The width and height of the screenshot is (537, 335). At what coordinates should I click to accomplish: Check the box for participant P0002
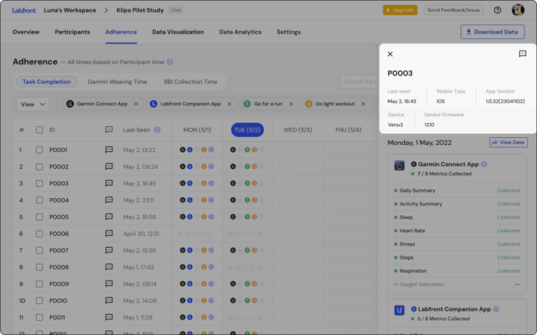39,167
